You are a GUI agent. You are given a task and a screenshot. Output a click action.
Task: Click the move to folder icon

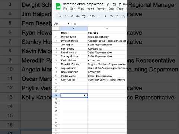click(x=114, y=4)
